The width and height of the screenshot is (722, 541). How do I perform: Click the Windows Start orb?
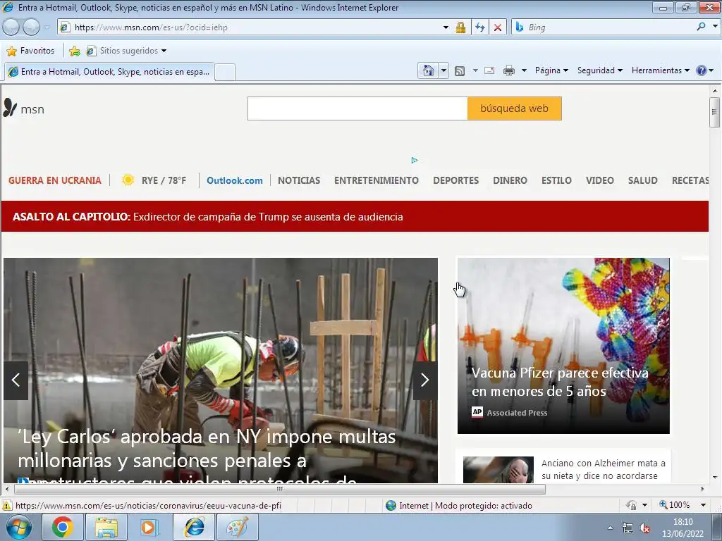pyautogui.click(x=19, y=527)
